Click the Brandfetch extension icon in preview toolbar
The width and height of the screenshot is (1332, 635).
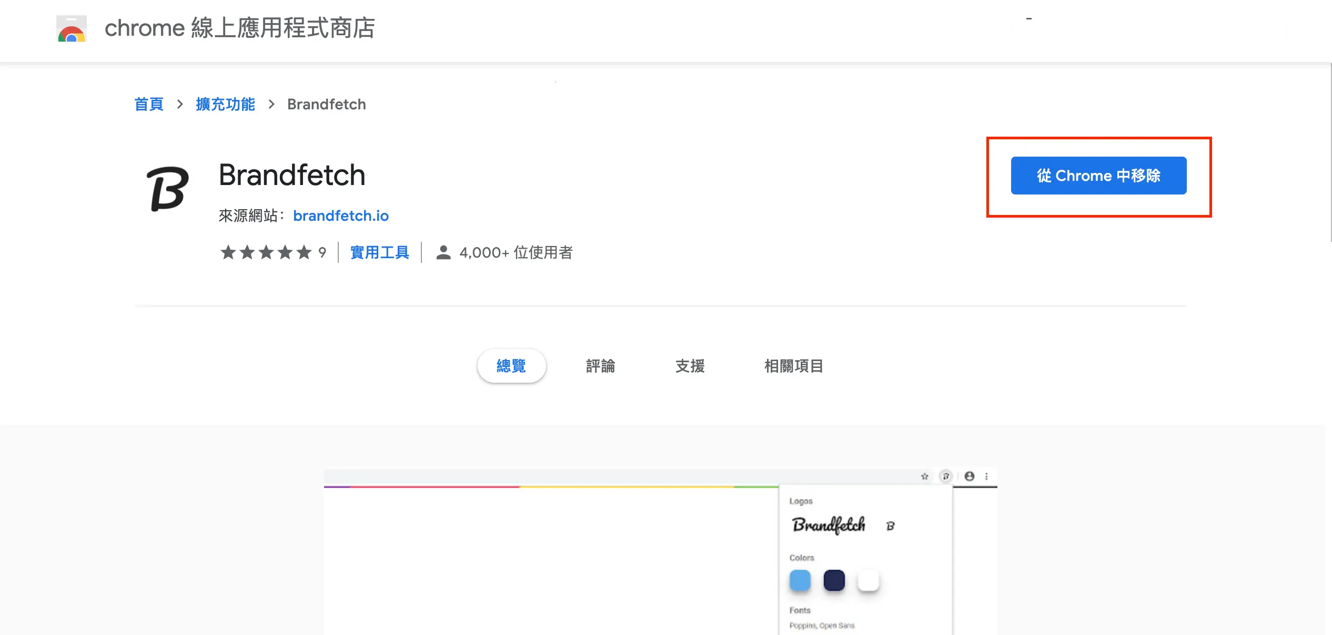pyautogui.click(x=946, y=476)
